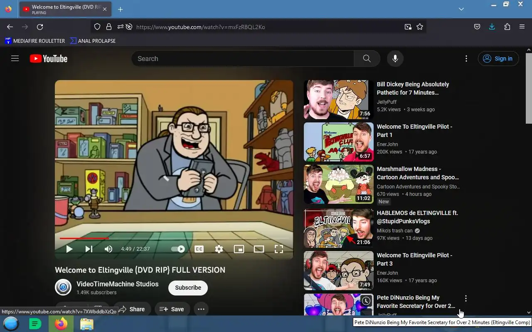This screenshot has height=332, width=532.
Task: Click the search magnifier button
Action: click(367, 59)
